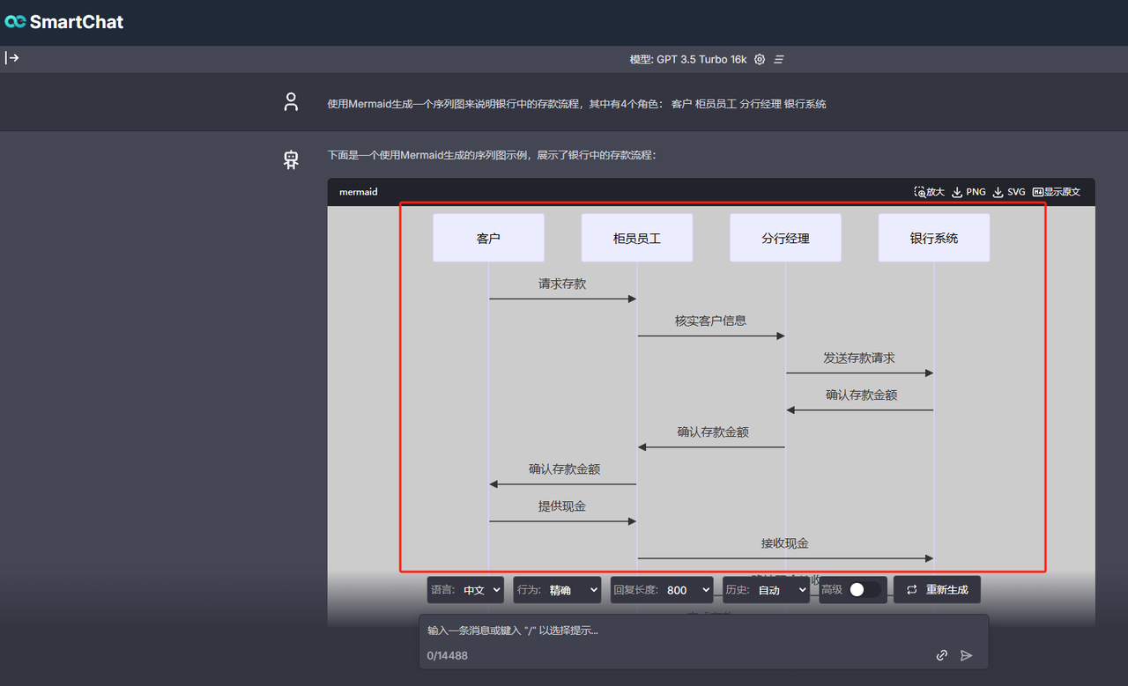Click the 提供现金 message label
The height and width of the screenshot is (686, 1128).
[x=562, y=506]
